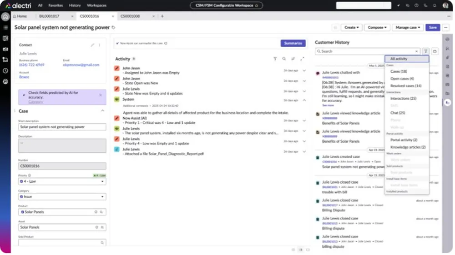Click the phone icon in top header

coord(425,5)
